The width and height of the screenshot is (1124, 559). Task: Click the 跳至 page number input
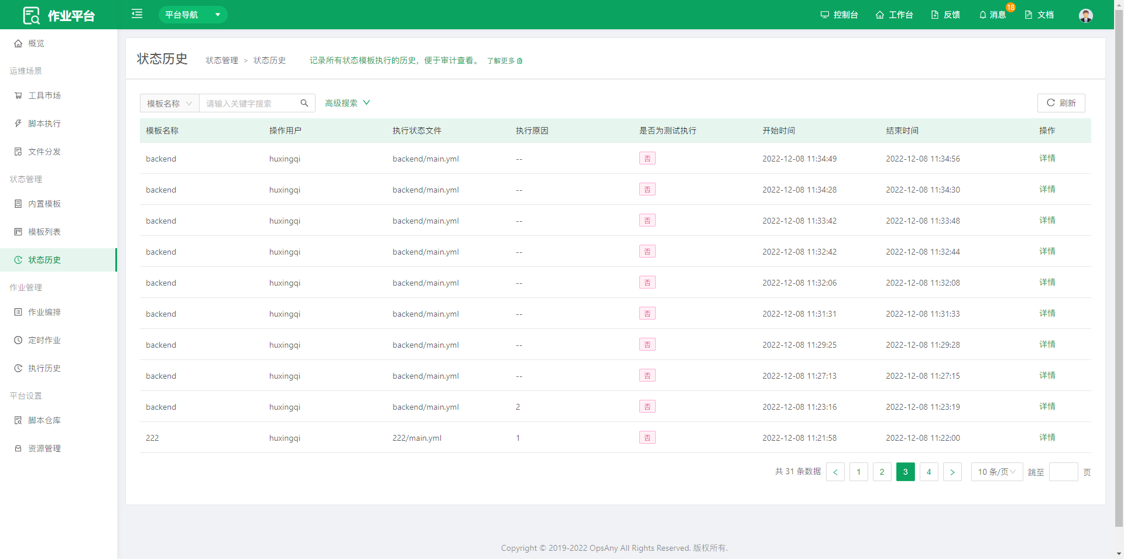point(1064,472)
